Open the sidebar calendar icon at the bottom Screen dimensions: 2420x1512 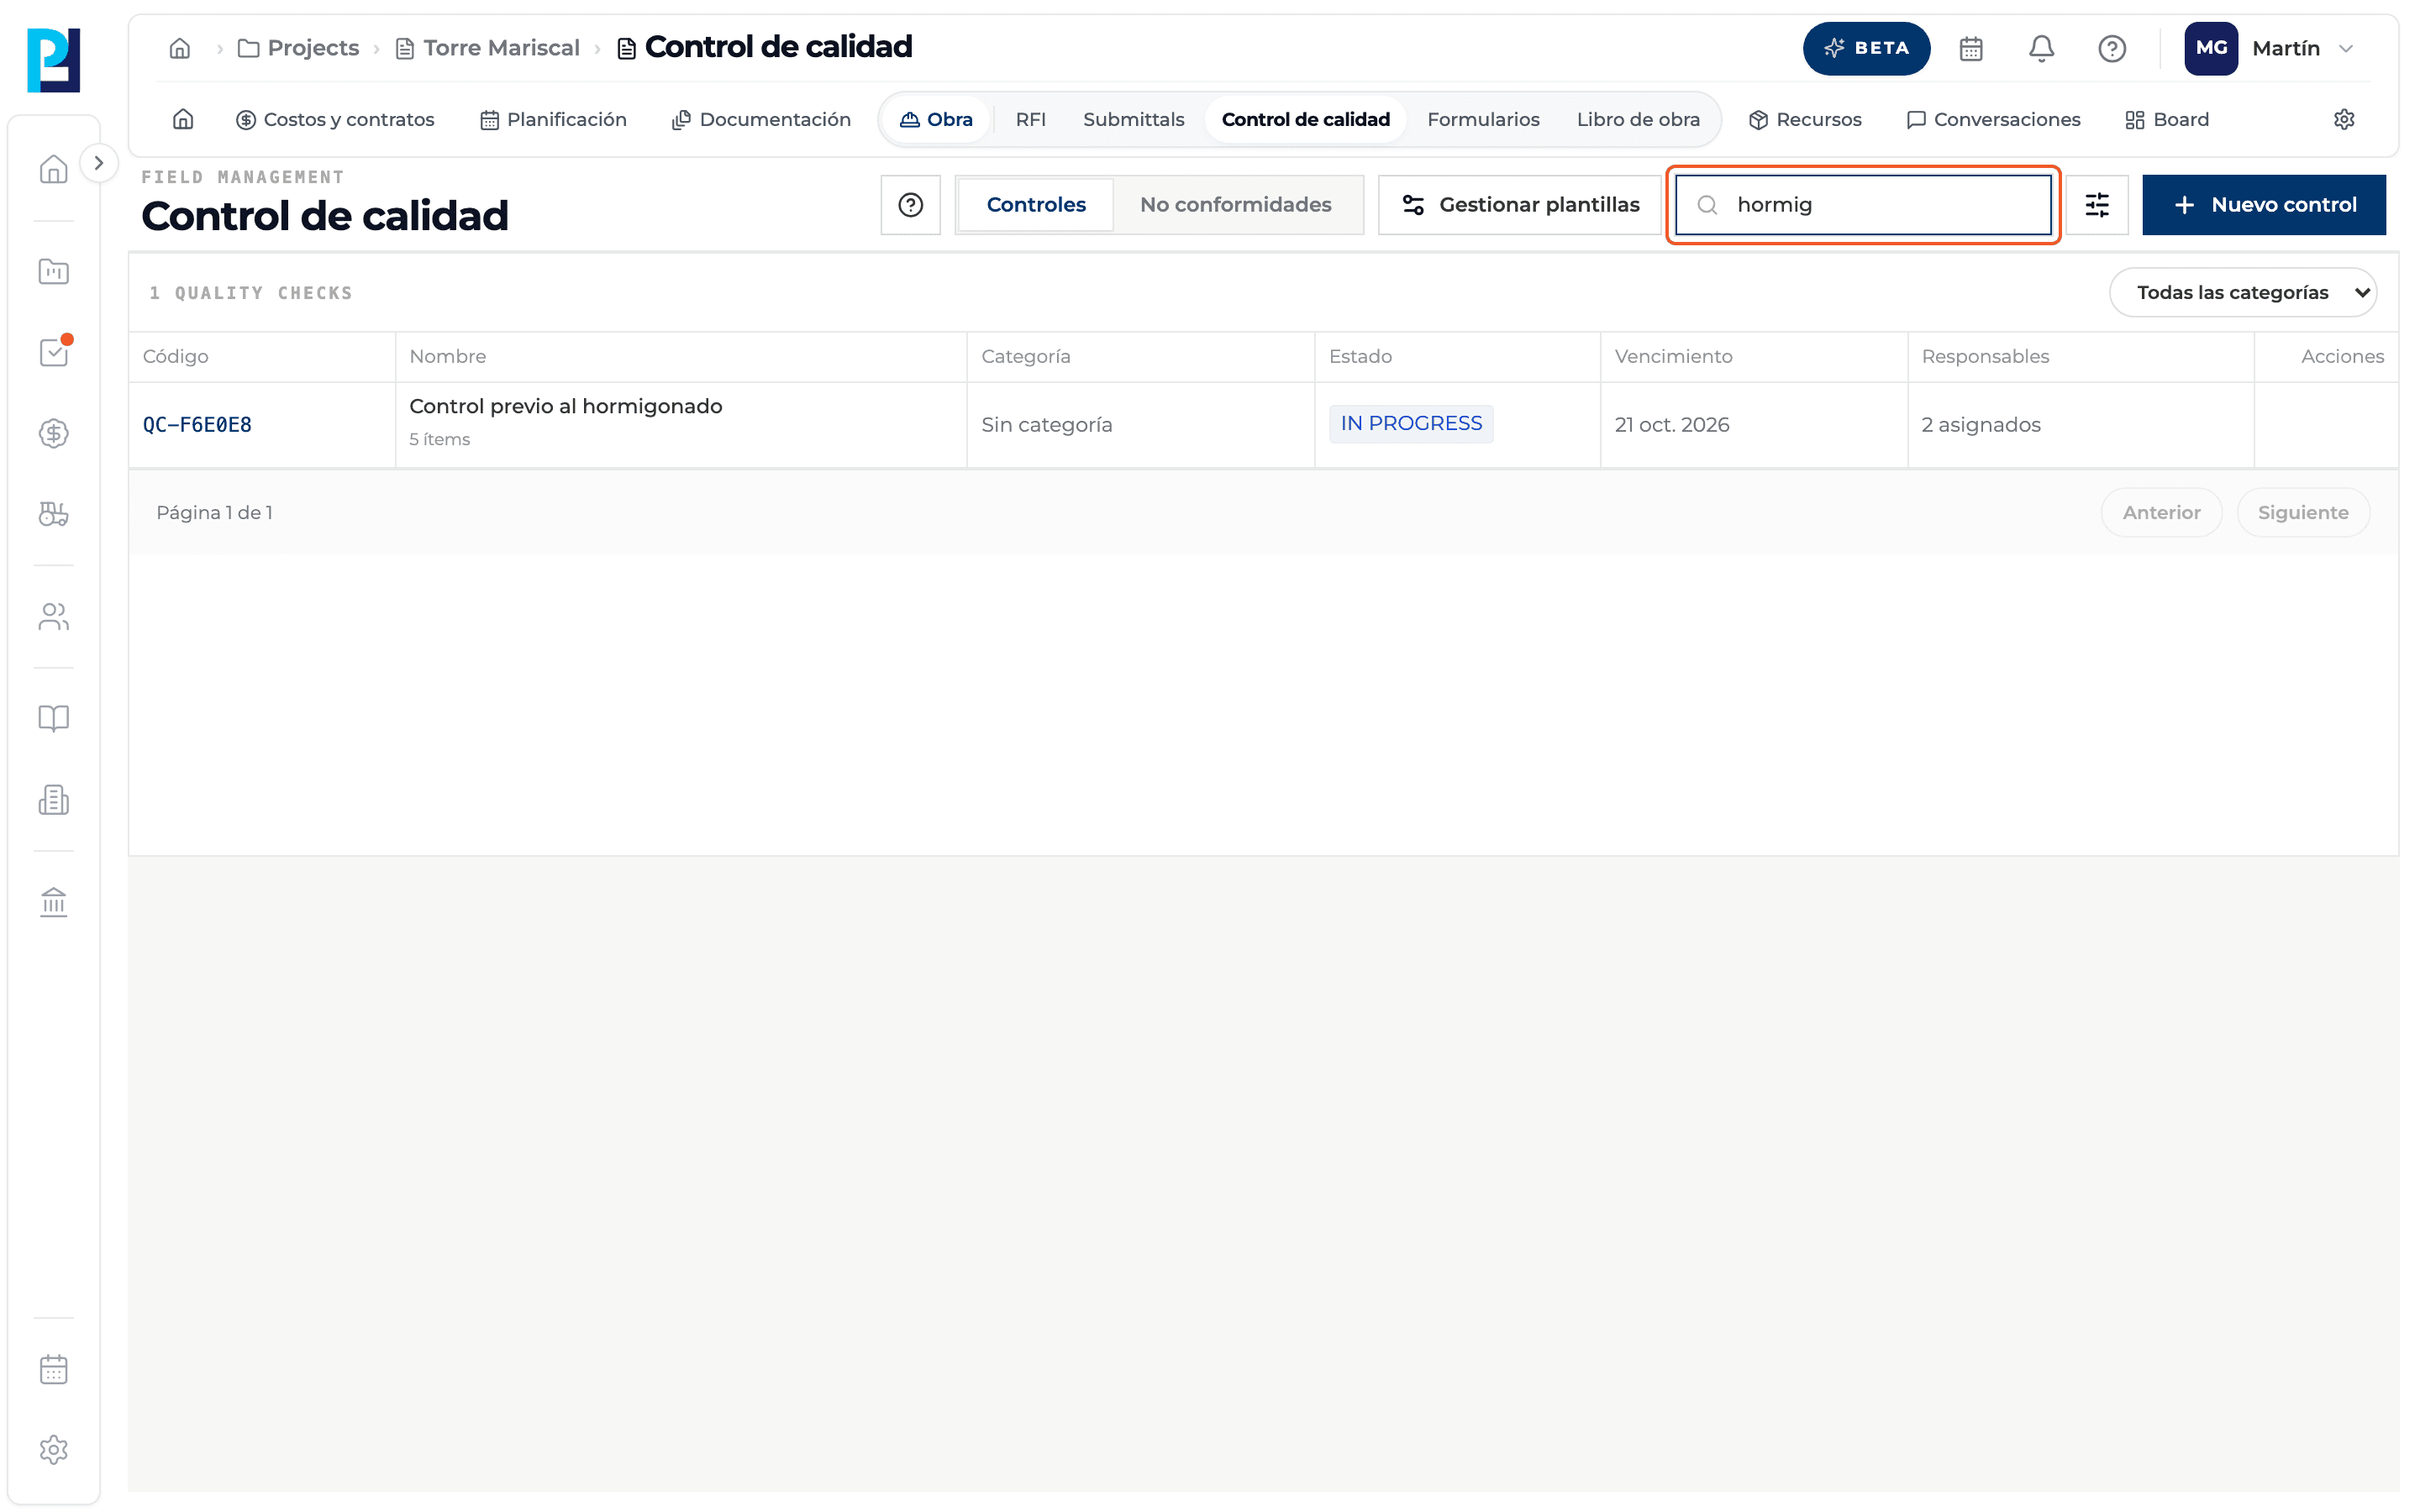[54, 1369]
